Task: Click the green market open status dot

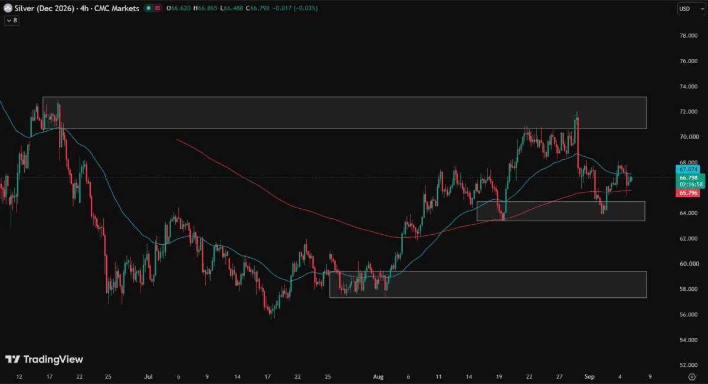Action: point(147,8)
